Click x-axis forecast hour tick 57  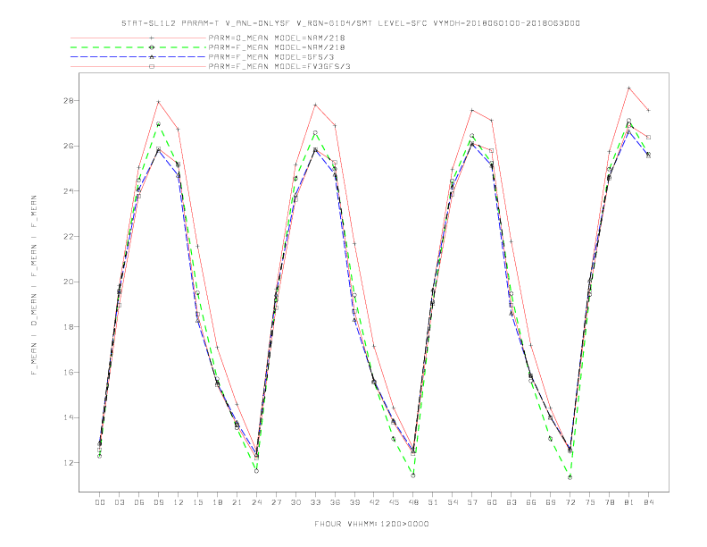click(472, 502)
